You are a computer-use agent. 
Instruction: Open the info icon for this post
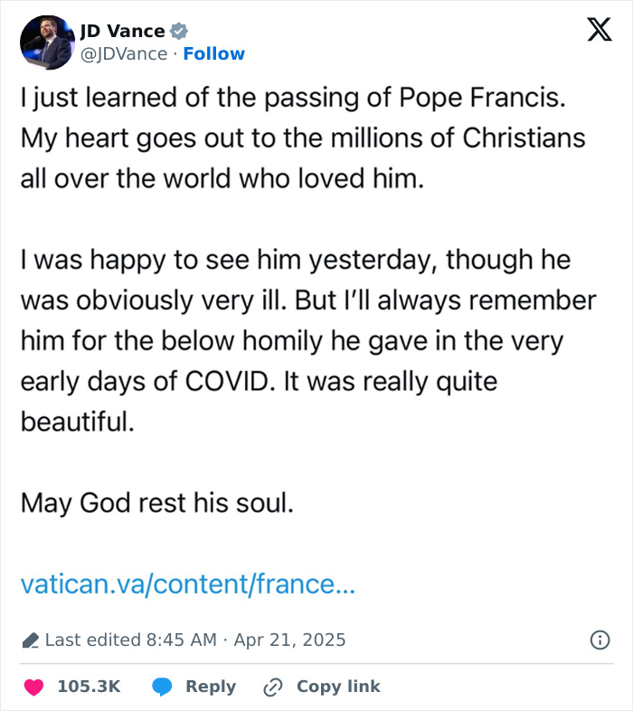(x=600, y=640)
